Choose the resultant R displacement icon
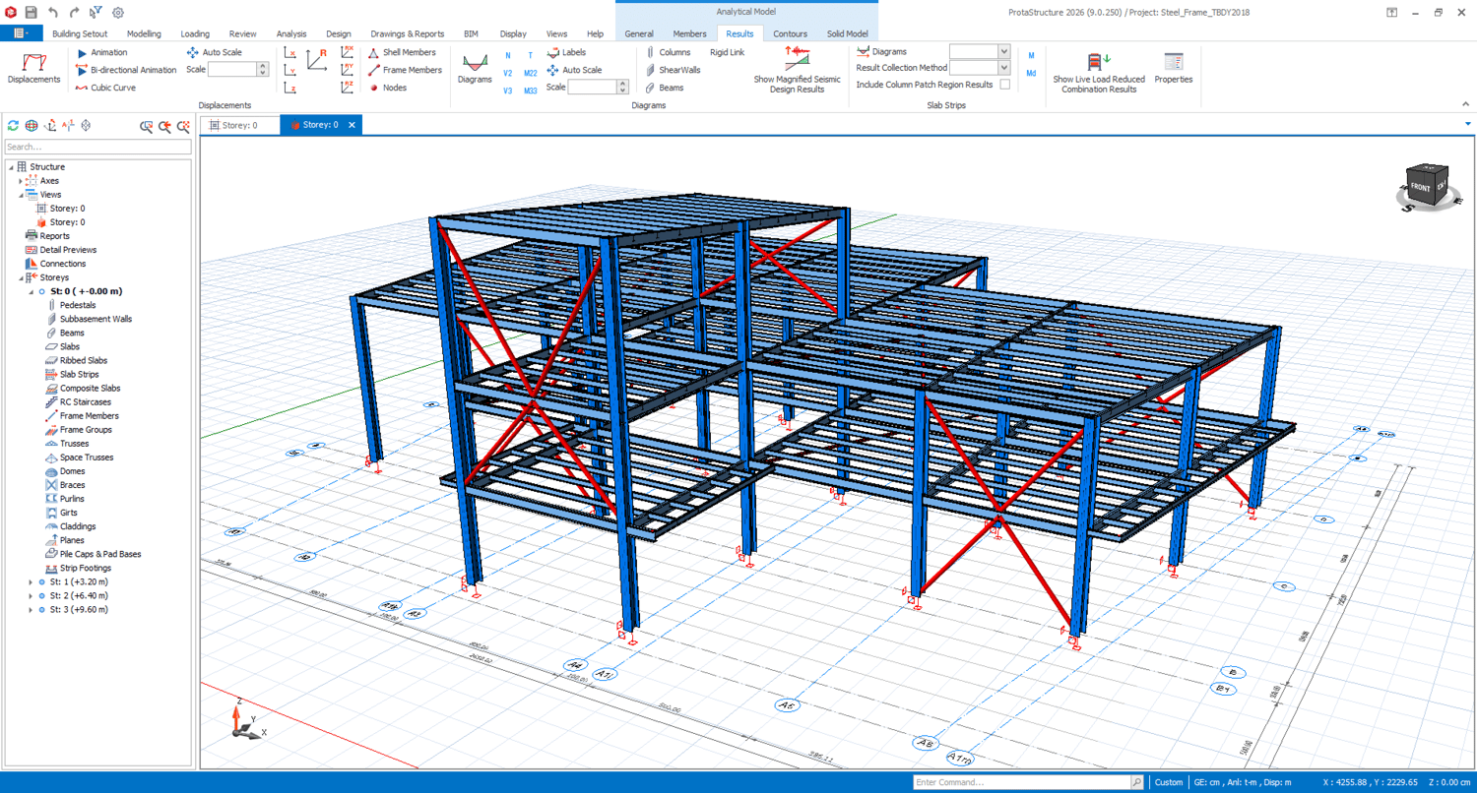This screenshot has height=793, width=1477. [317, 60]
